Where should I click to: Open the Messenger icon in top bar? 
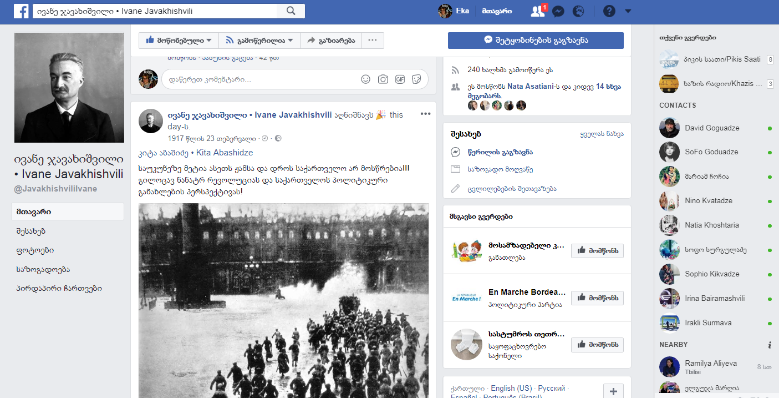click(x=559, y=11)
